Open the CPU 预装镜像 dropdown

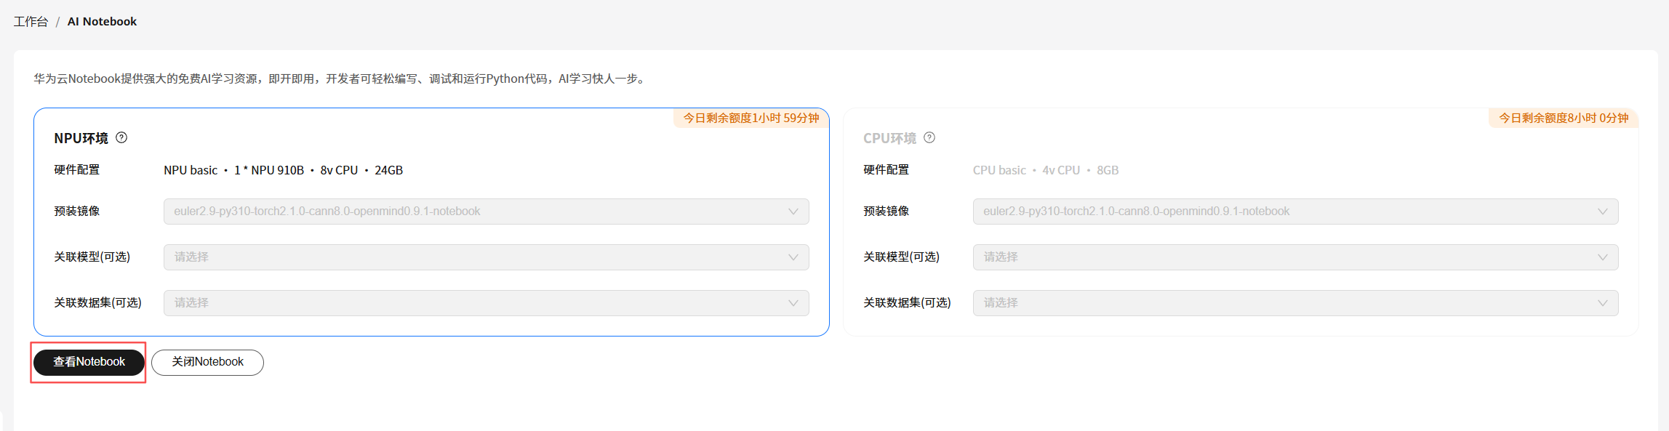pos(1294,212)
